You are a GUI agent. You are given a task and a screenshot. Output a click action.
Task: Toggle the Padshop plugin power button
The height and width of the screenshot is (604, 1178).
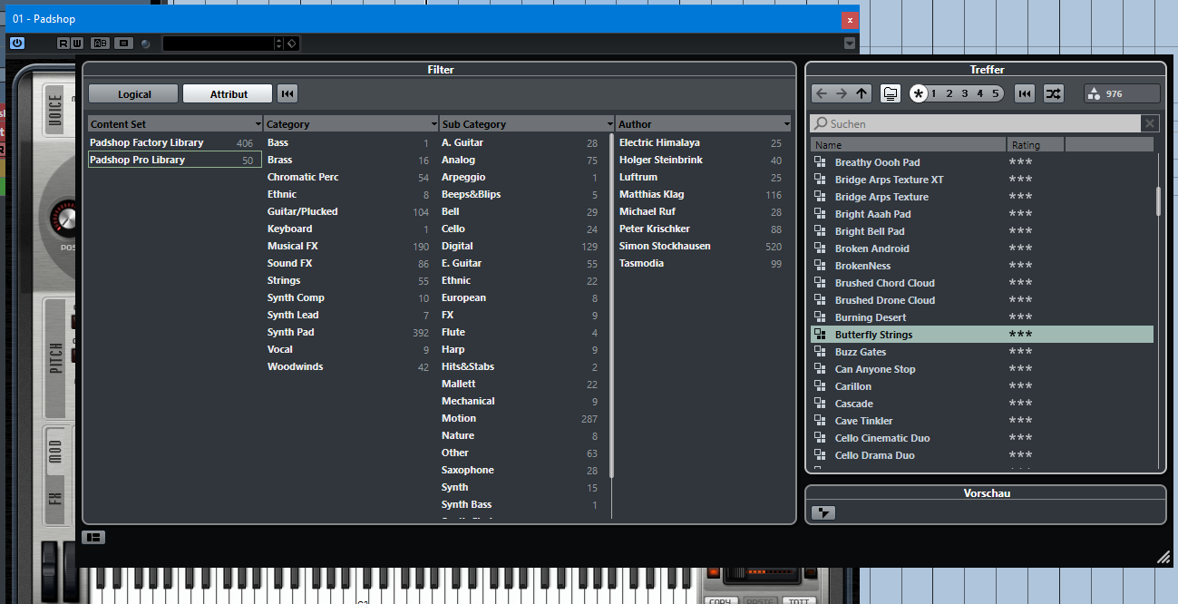[x=17, y=43]
